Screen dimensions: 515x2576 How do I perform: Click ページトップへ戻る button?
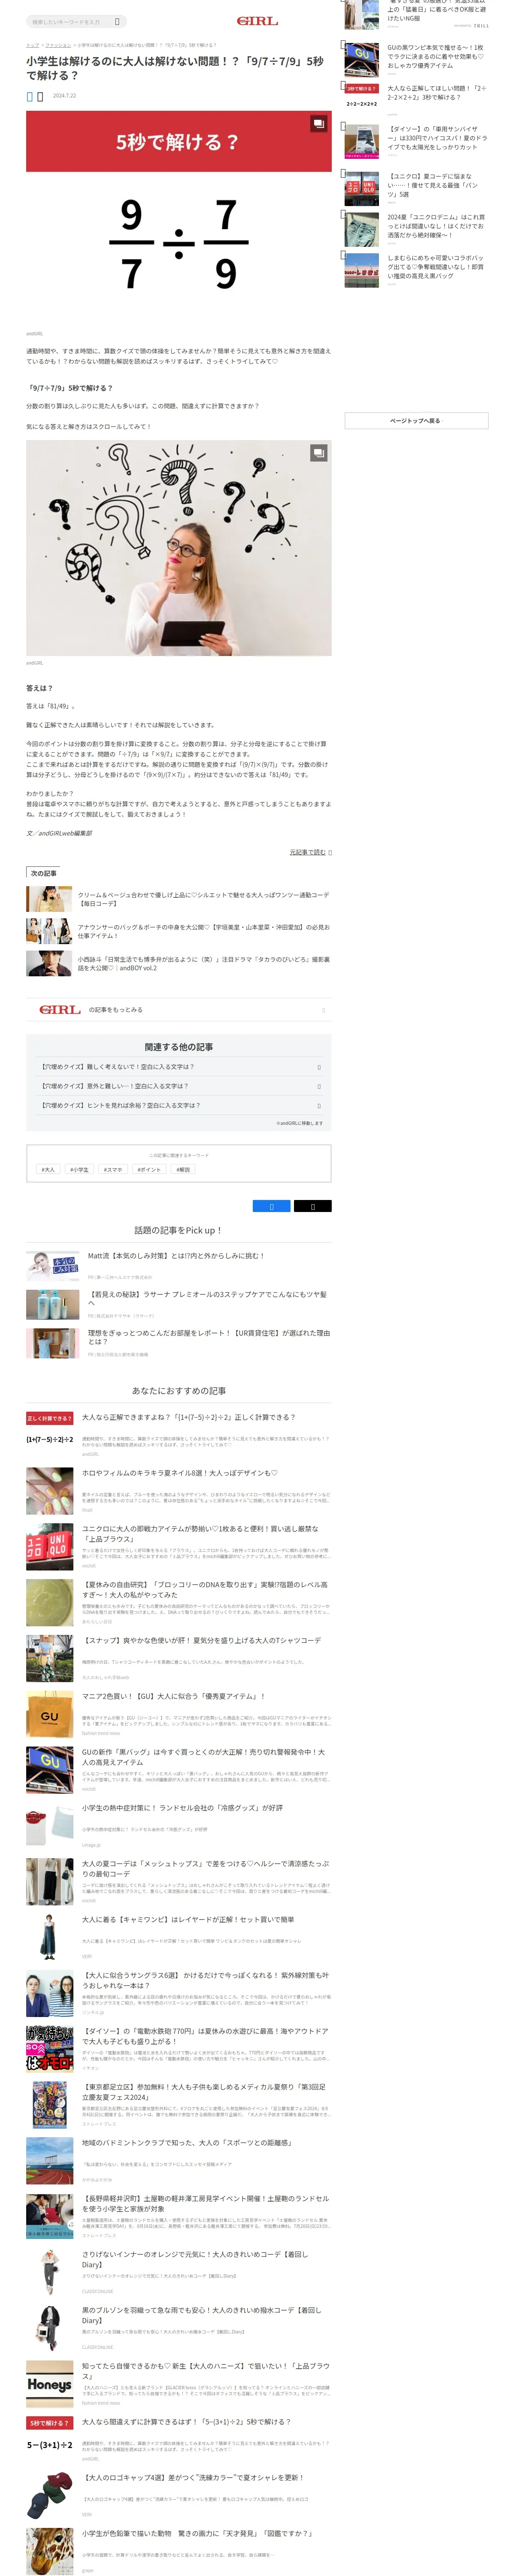point(416,421)
